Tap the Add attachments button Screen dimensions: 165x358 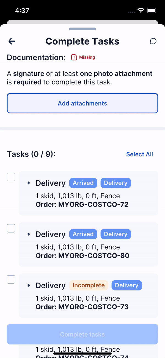click(82, 103)
